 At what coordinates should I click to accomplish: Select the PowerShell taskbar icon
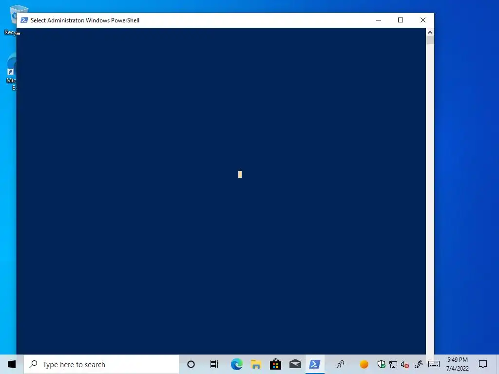point(315,364)
